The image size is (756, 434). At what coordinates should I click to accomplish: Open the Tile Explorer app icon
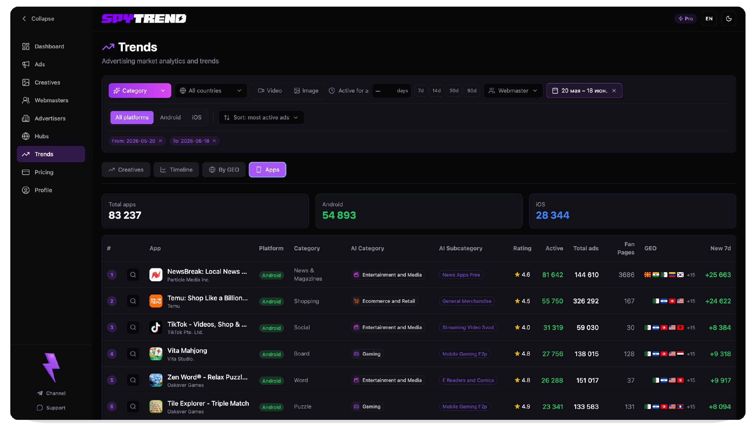(156, 406)
